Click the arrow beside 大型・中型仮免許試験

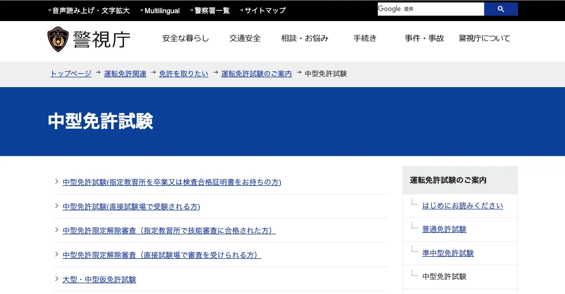[56, 279]
